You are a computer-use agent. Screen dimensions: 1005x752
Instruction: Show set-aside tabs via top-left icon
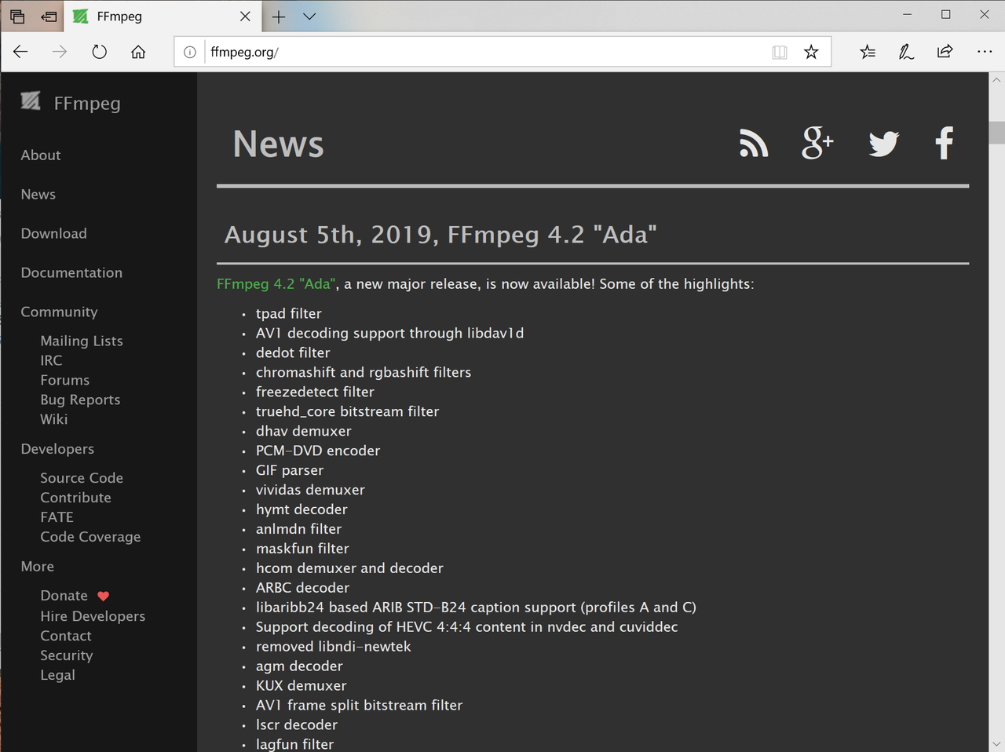[x=16, y=16]
